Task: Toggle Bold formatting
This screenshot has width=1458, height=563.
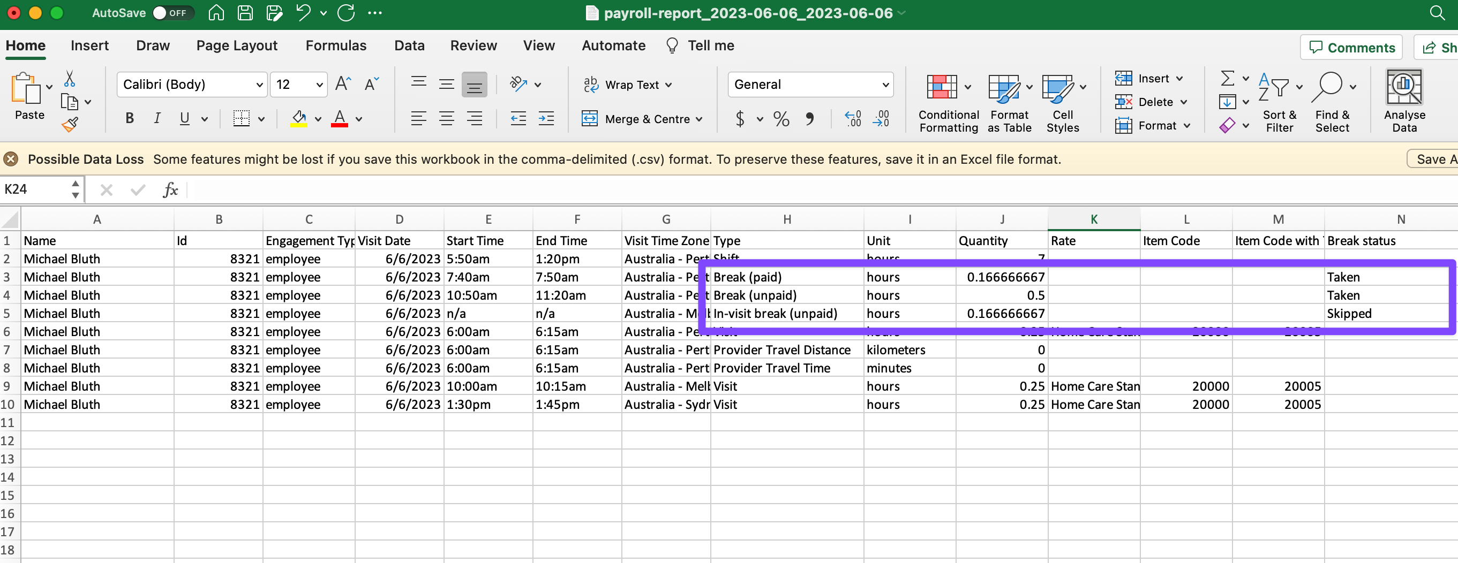Action: point(130,119)
